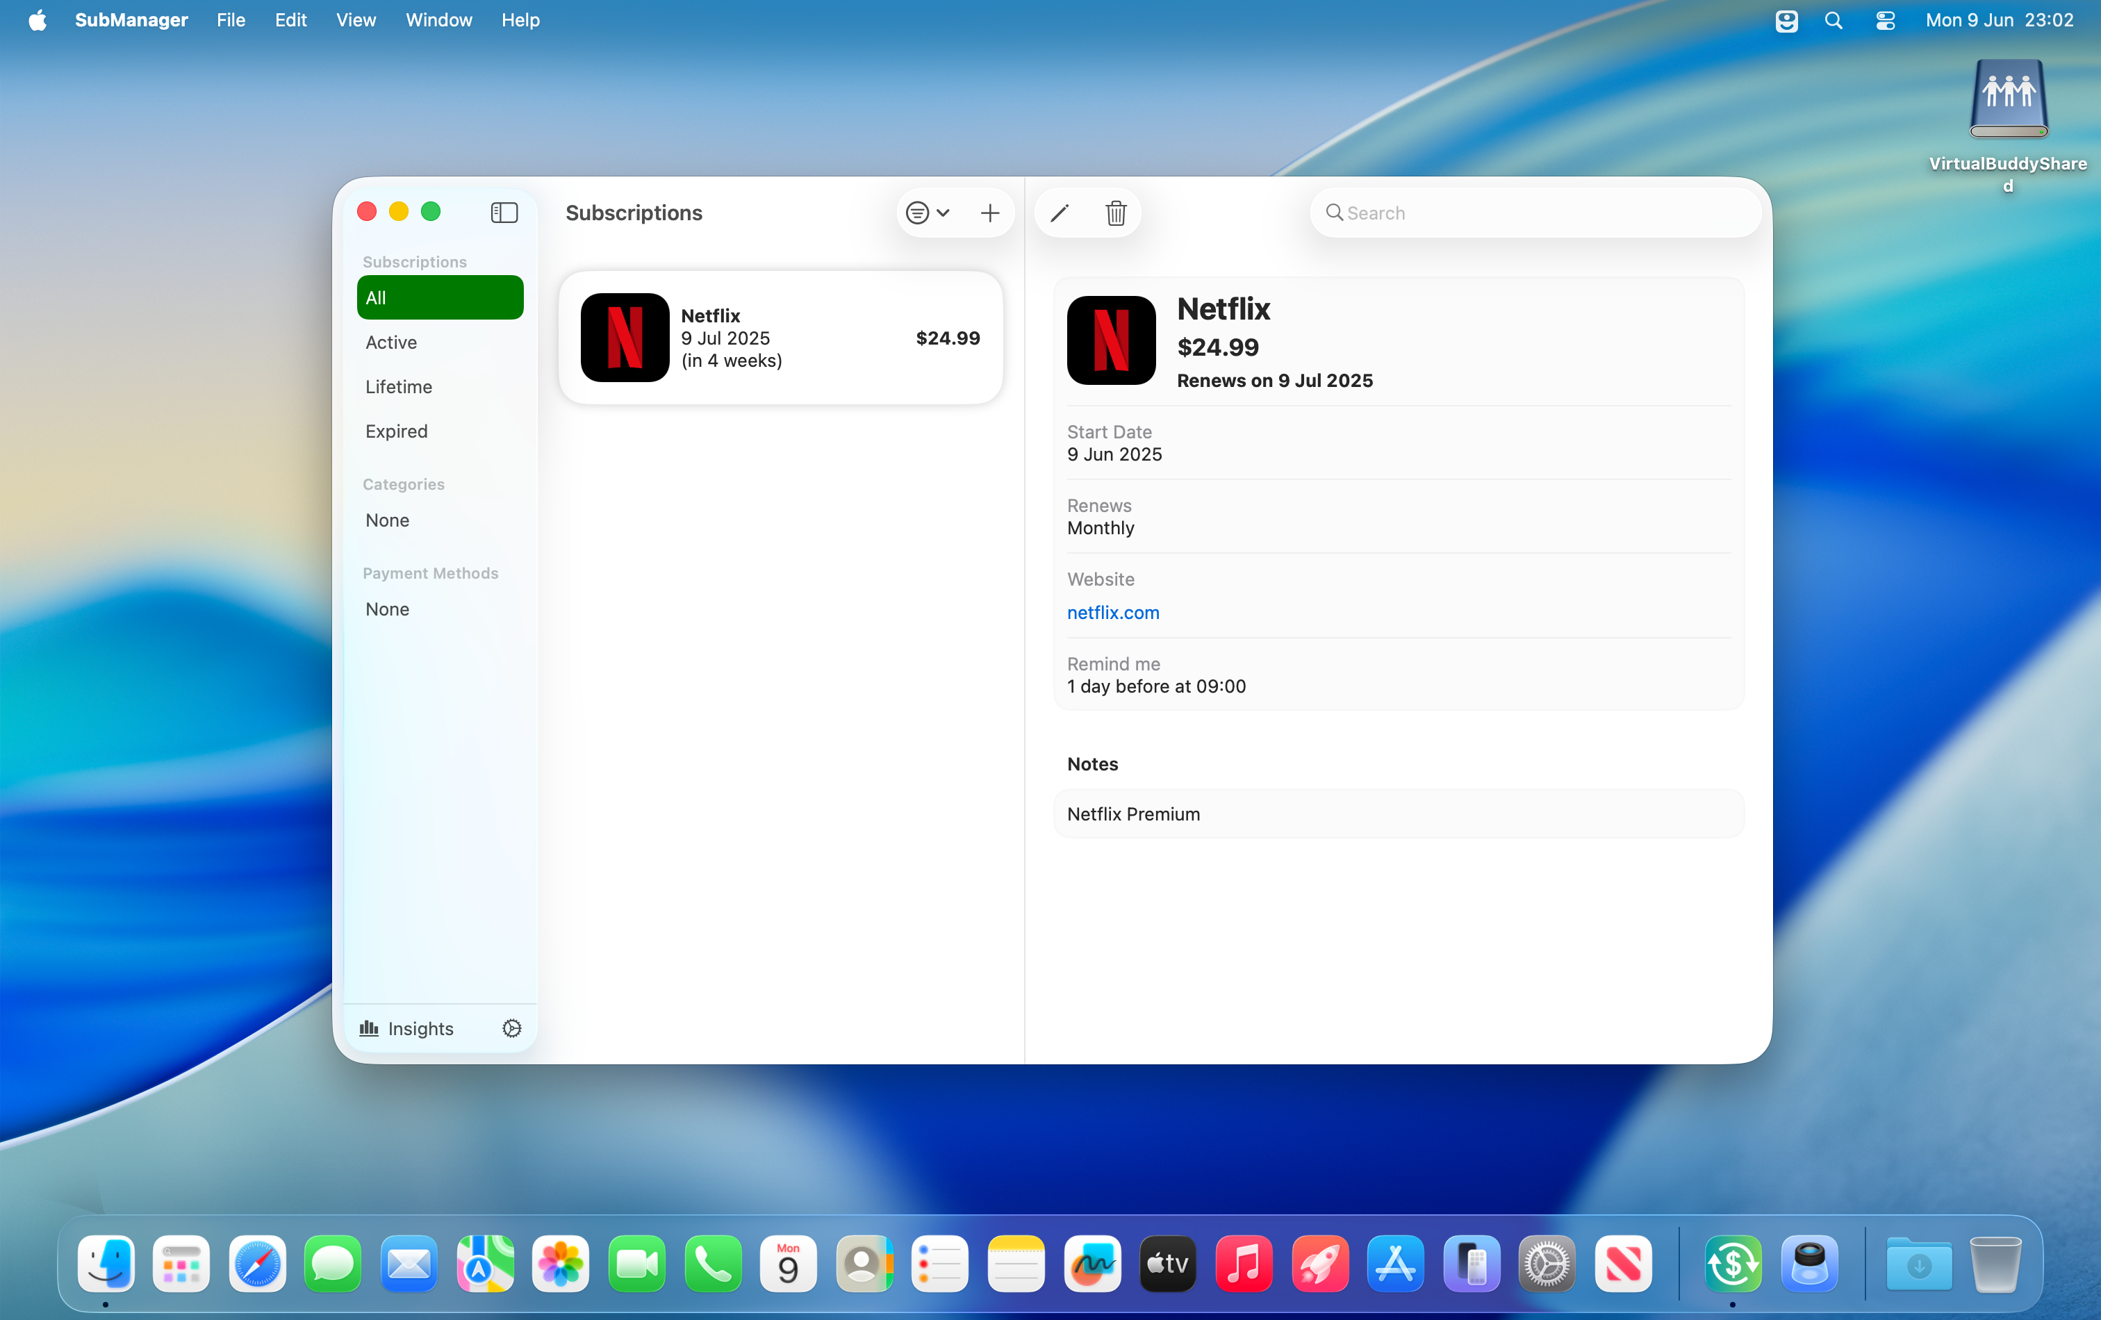Image resolution: width=2101 pixels, height=1320 pixels.
Task: Open the Apple menu
Action: [37, 19]
